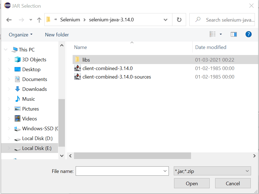Click New folder in the toolbar

tap(57, 35)
